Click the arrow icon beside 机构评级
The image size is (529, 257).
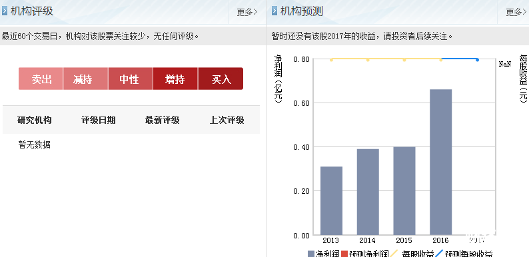coord(5,11)
